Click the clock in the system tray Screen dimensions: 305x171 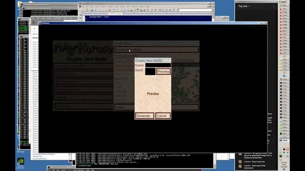[284, 165]
